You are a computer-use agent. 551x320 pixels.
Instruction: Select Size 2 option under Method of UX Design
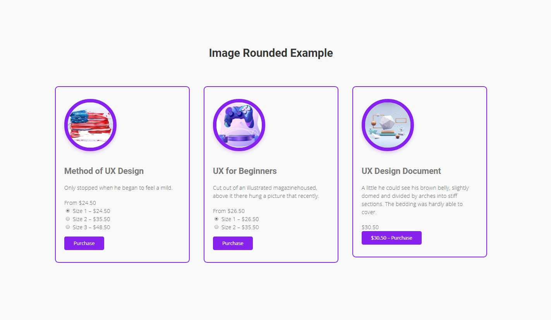point(68,219)
